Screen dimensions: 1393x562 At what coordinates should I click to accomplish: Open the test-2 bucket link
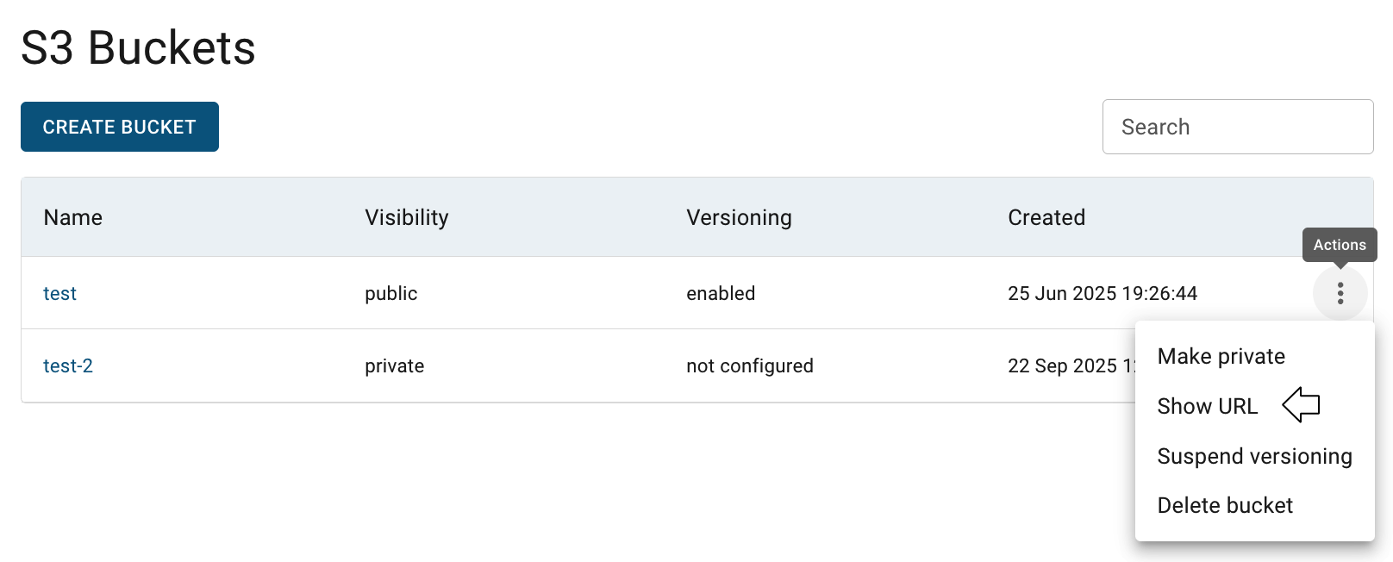68,366
